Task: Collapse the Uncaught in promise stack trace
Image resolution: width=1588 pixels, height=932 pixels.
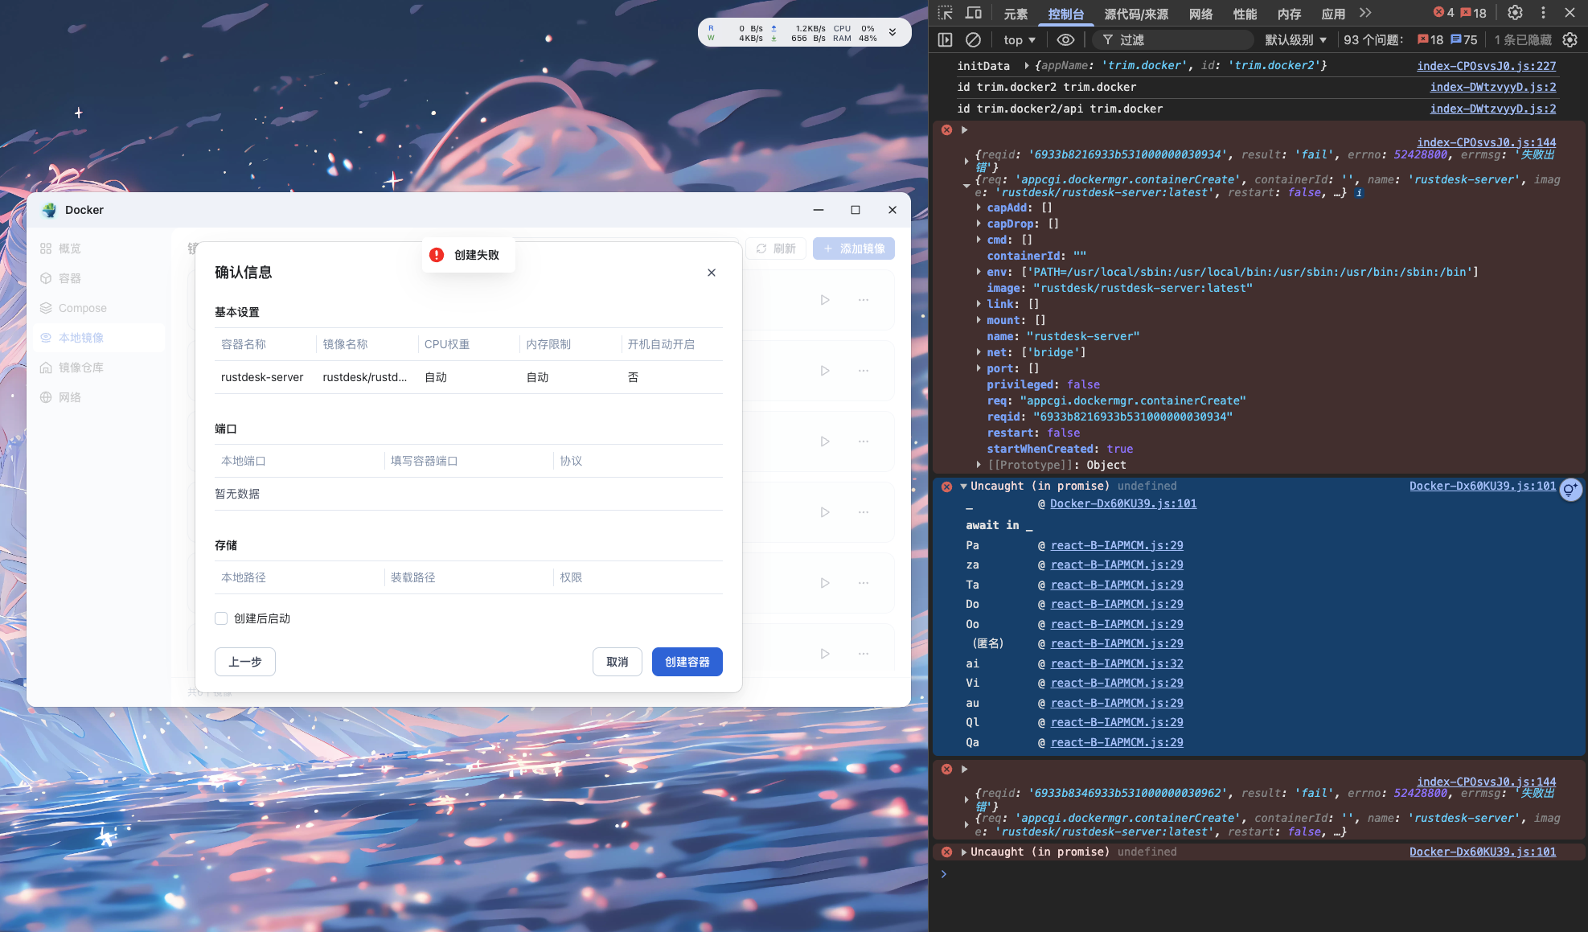Action: [963, 486]
